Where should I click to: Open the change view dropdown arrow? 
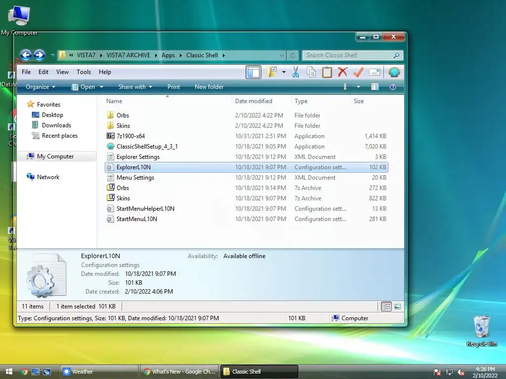tap(358, 87)
